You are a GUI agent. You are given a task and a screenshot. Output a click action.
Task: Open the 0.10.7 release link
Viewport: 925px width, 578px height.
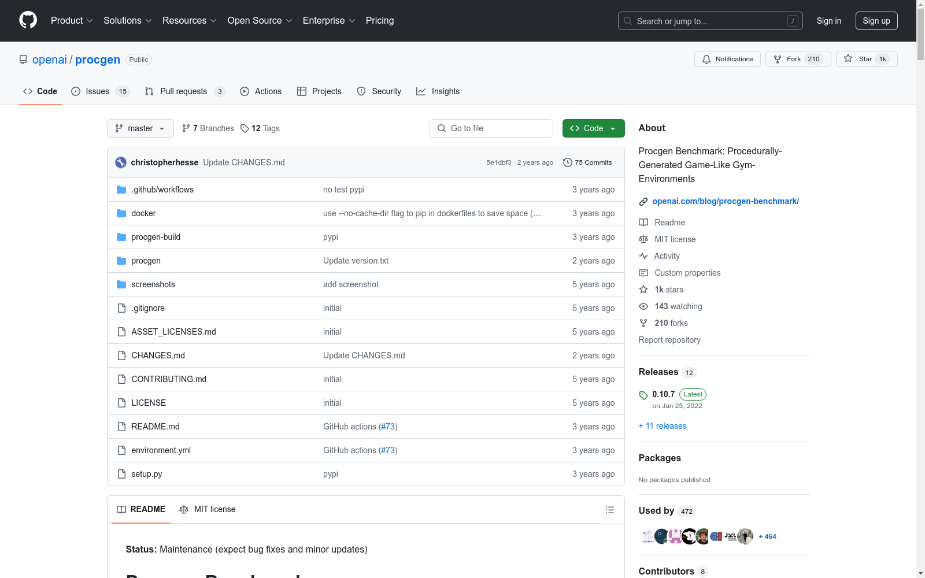(664, 394)
